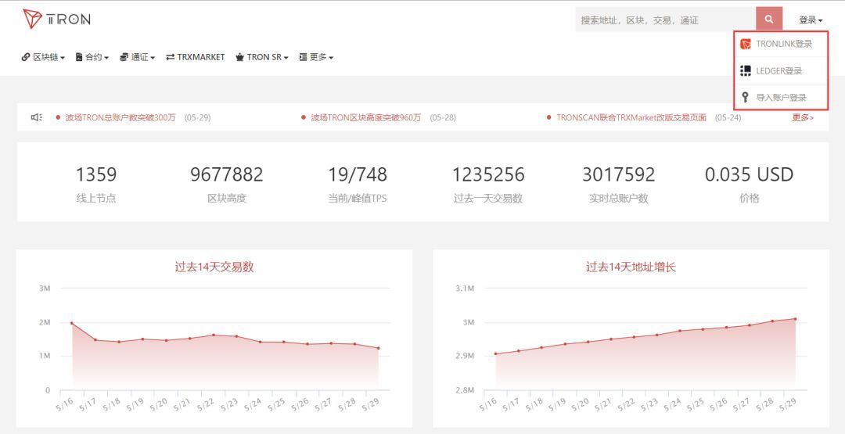Screen dimensions: 845x434
Task: Click the TronLink icon in login menu
Action: click(x=746, y=44)
